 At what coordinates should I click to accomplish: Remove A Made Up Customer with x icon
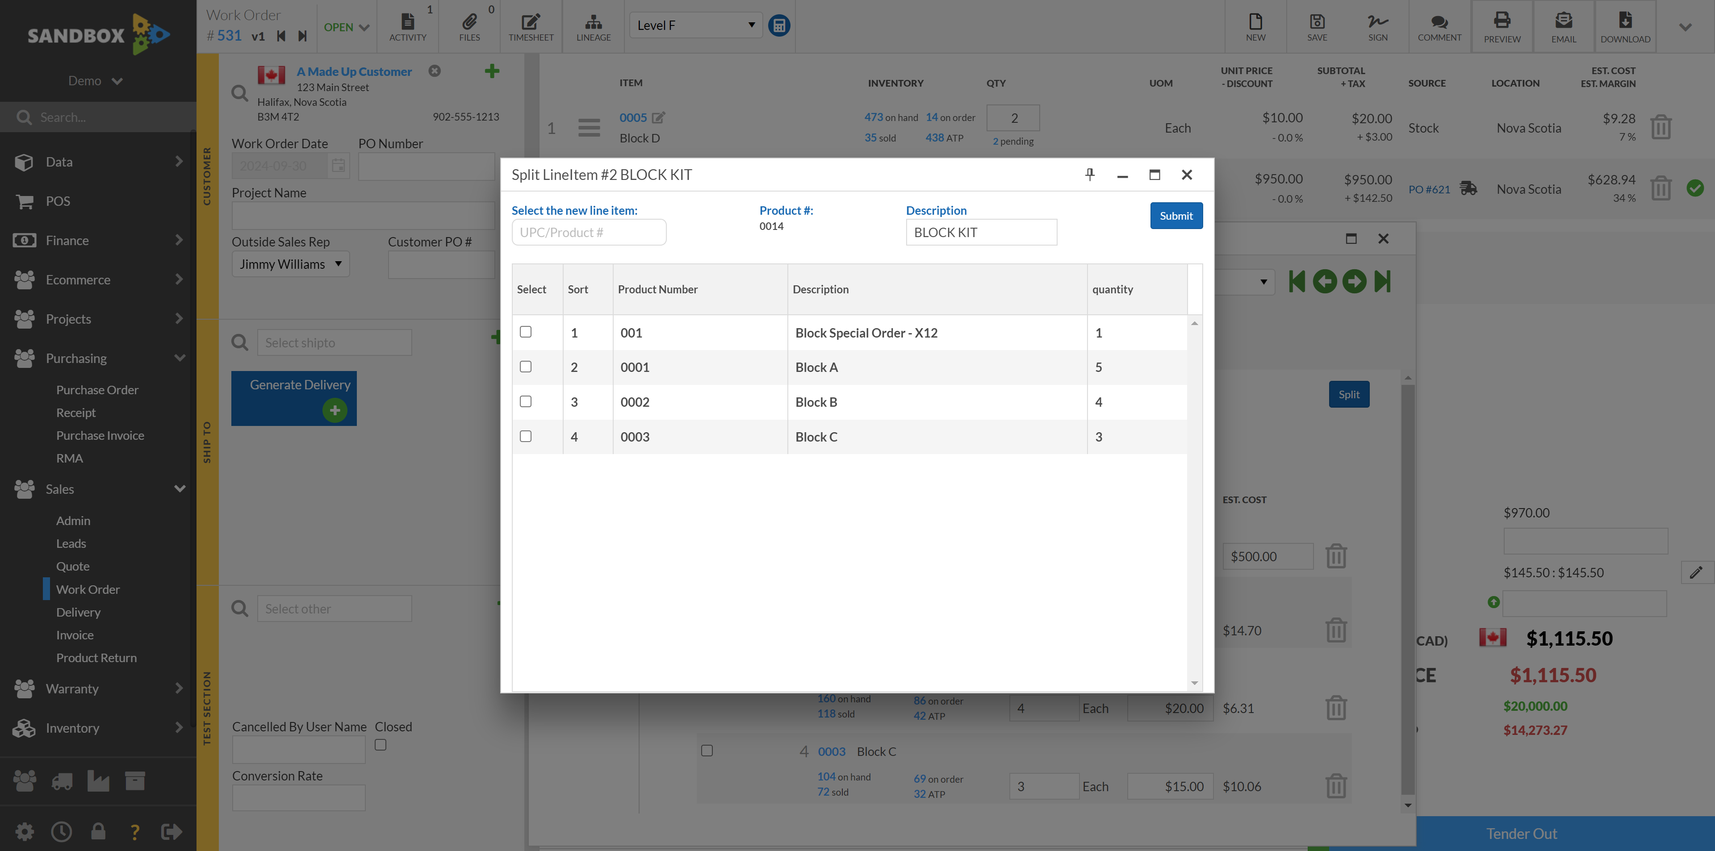point(434,71)
